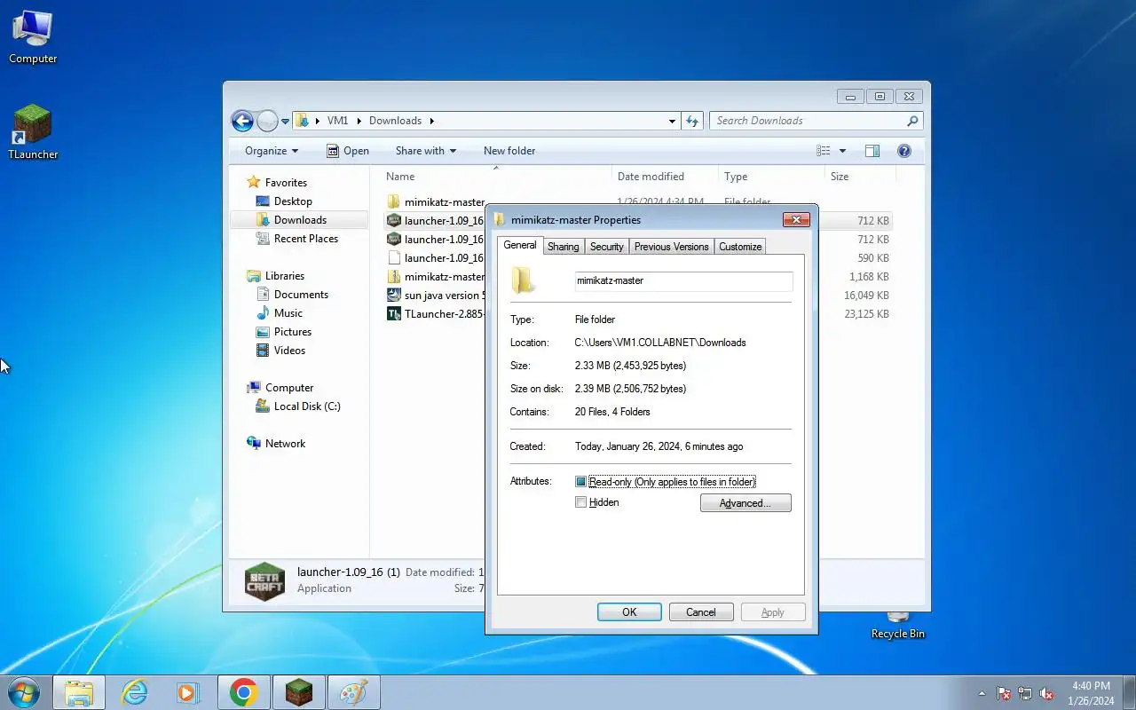Viewport: 1136px width, 710px height.
Task: Create a New folder in Downloads
Action: [x=509, y=151]
